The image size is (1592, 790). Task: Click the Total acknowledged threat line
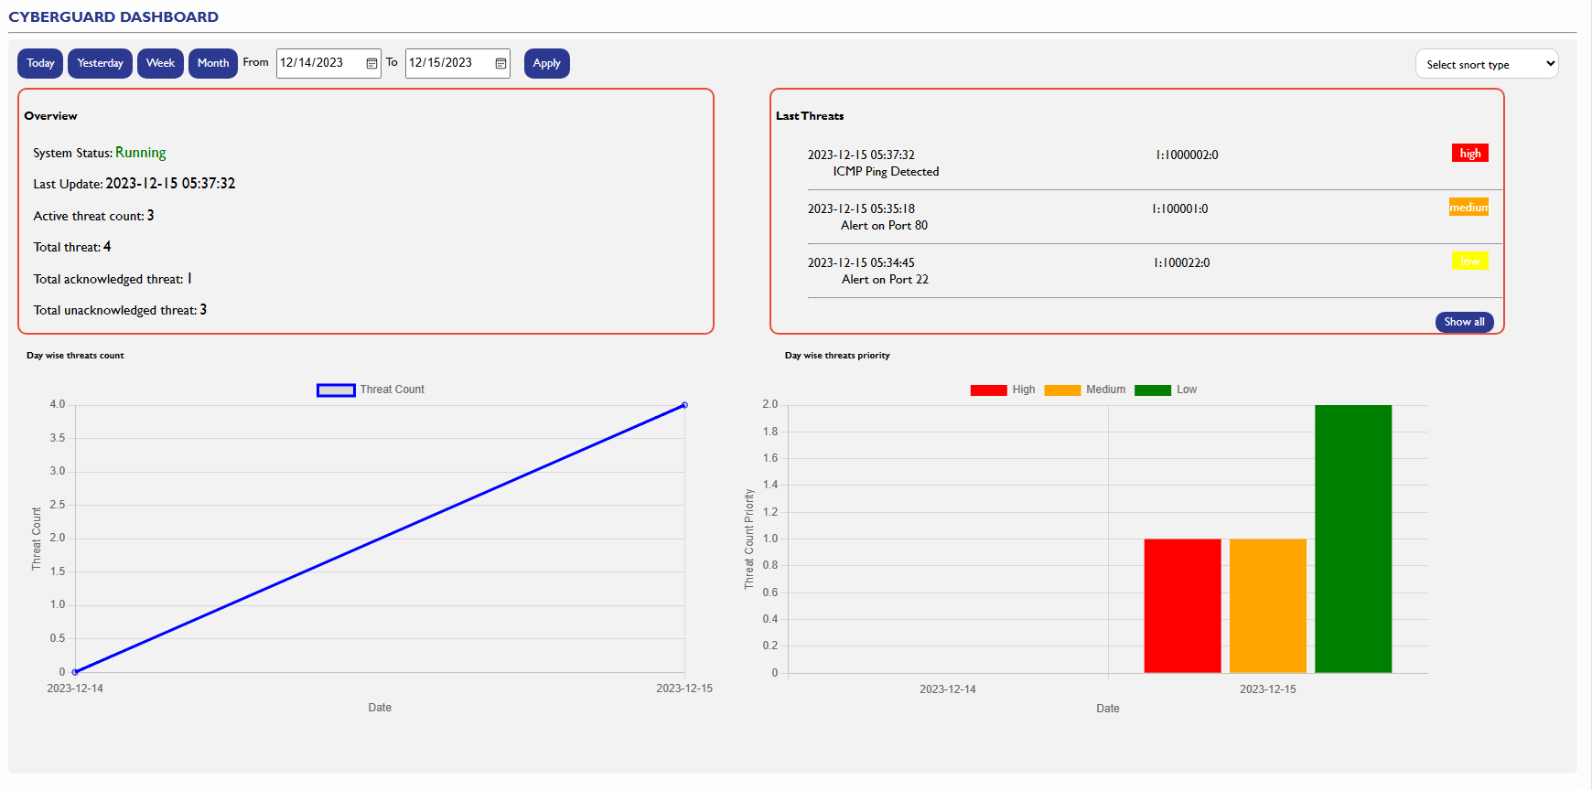[113, 279]
